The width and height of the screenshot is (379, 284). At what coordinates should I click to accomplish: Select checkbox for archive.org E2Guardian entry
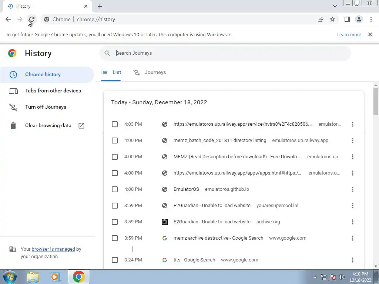tap(115, 222)
